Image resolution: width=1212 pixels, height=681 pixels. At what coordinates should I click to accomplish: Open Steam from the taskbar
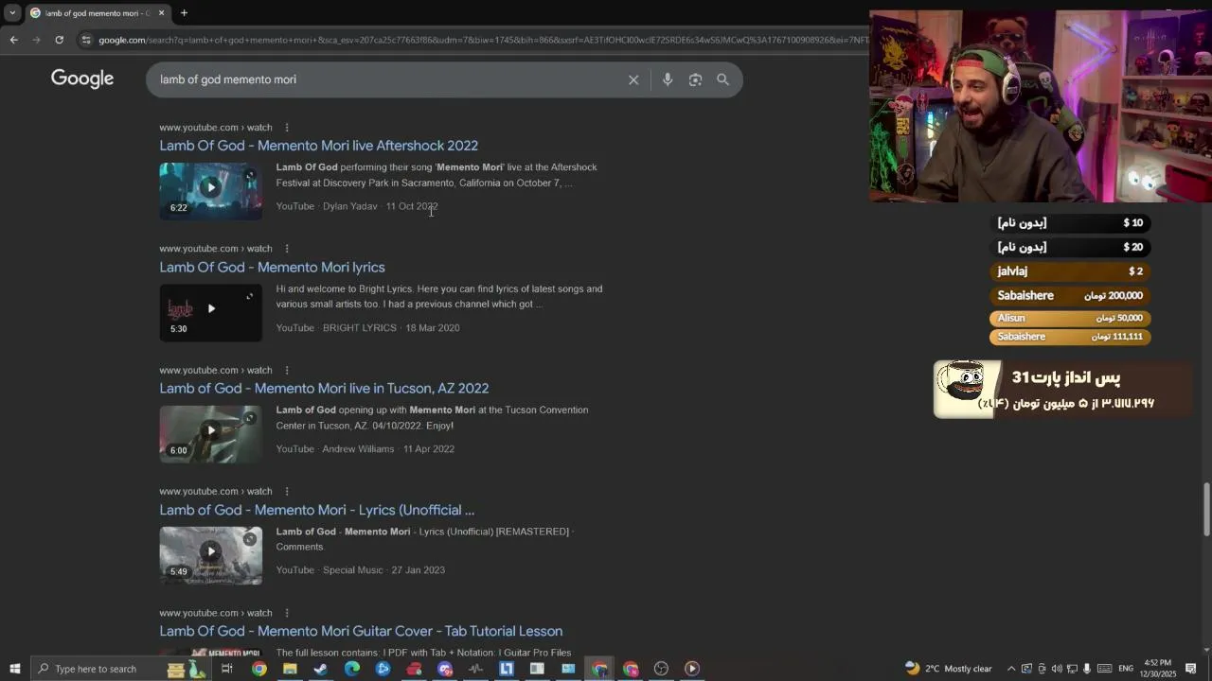click(x=321, y=669)
